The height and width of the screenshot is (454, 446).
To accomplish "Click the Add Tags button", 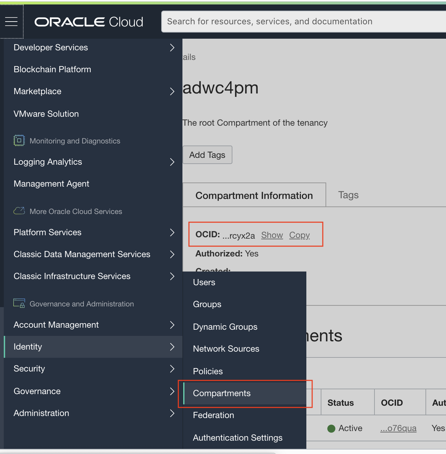I will pos(207,155).
